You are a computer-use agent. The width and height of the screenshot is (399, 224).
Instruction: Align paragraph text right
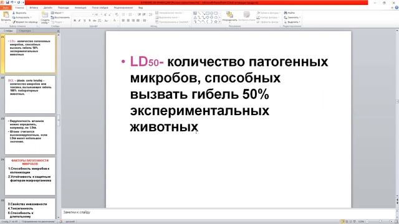tap(133, 21)
